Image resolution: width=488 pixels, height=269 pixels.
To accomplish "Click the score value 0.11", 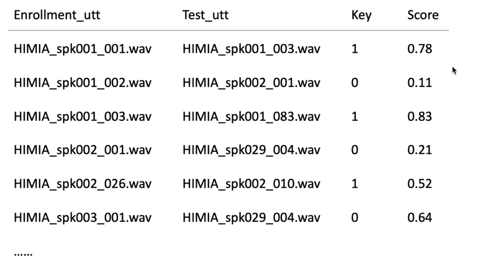I will pos(420,83).
